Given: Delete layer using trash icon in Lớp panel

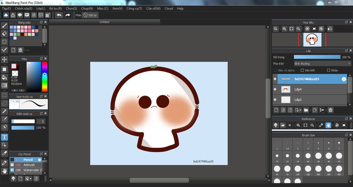Looking at the screenshot, I should (330, 110).
